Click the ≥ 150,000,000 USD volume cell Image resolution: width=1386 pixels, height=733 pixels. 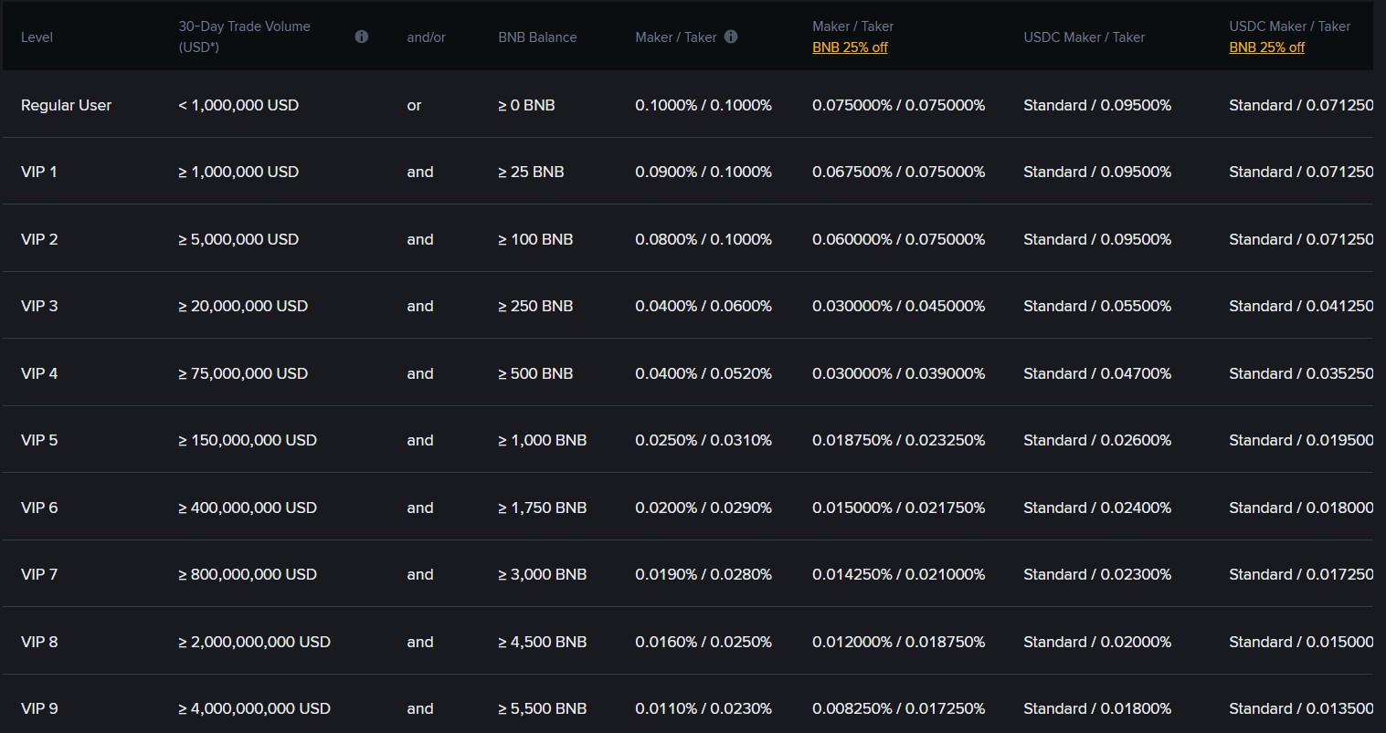coord(248,440)
